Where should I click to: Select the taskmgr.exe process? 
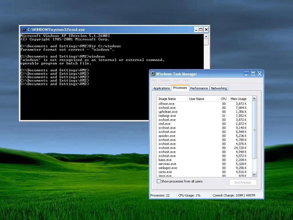click(204, 116)
